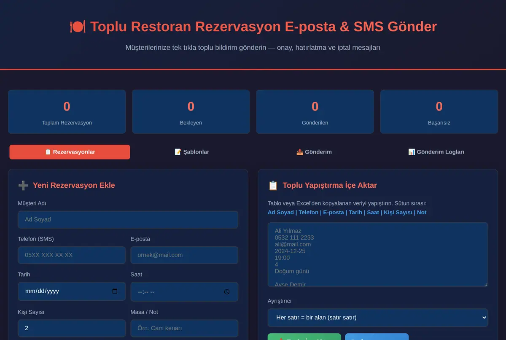
Task: Open the Şablonlar tab
Action: point(192,152)
